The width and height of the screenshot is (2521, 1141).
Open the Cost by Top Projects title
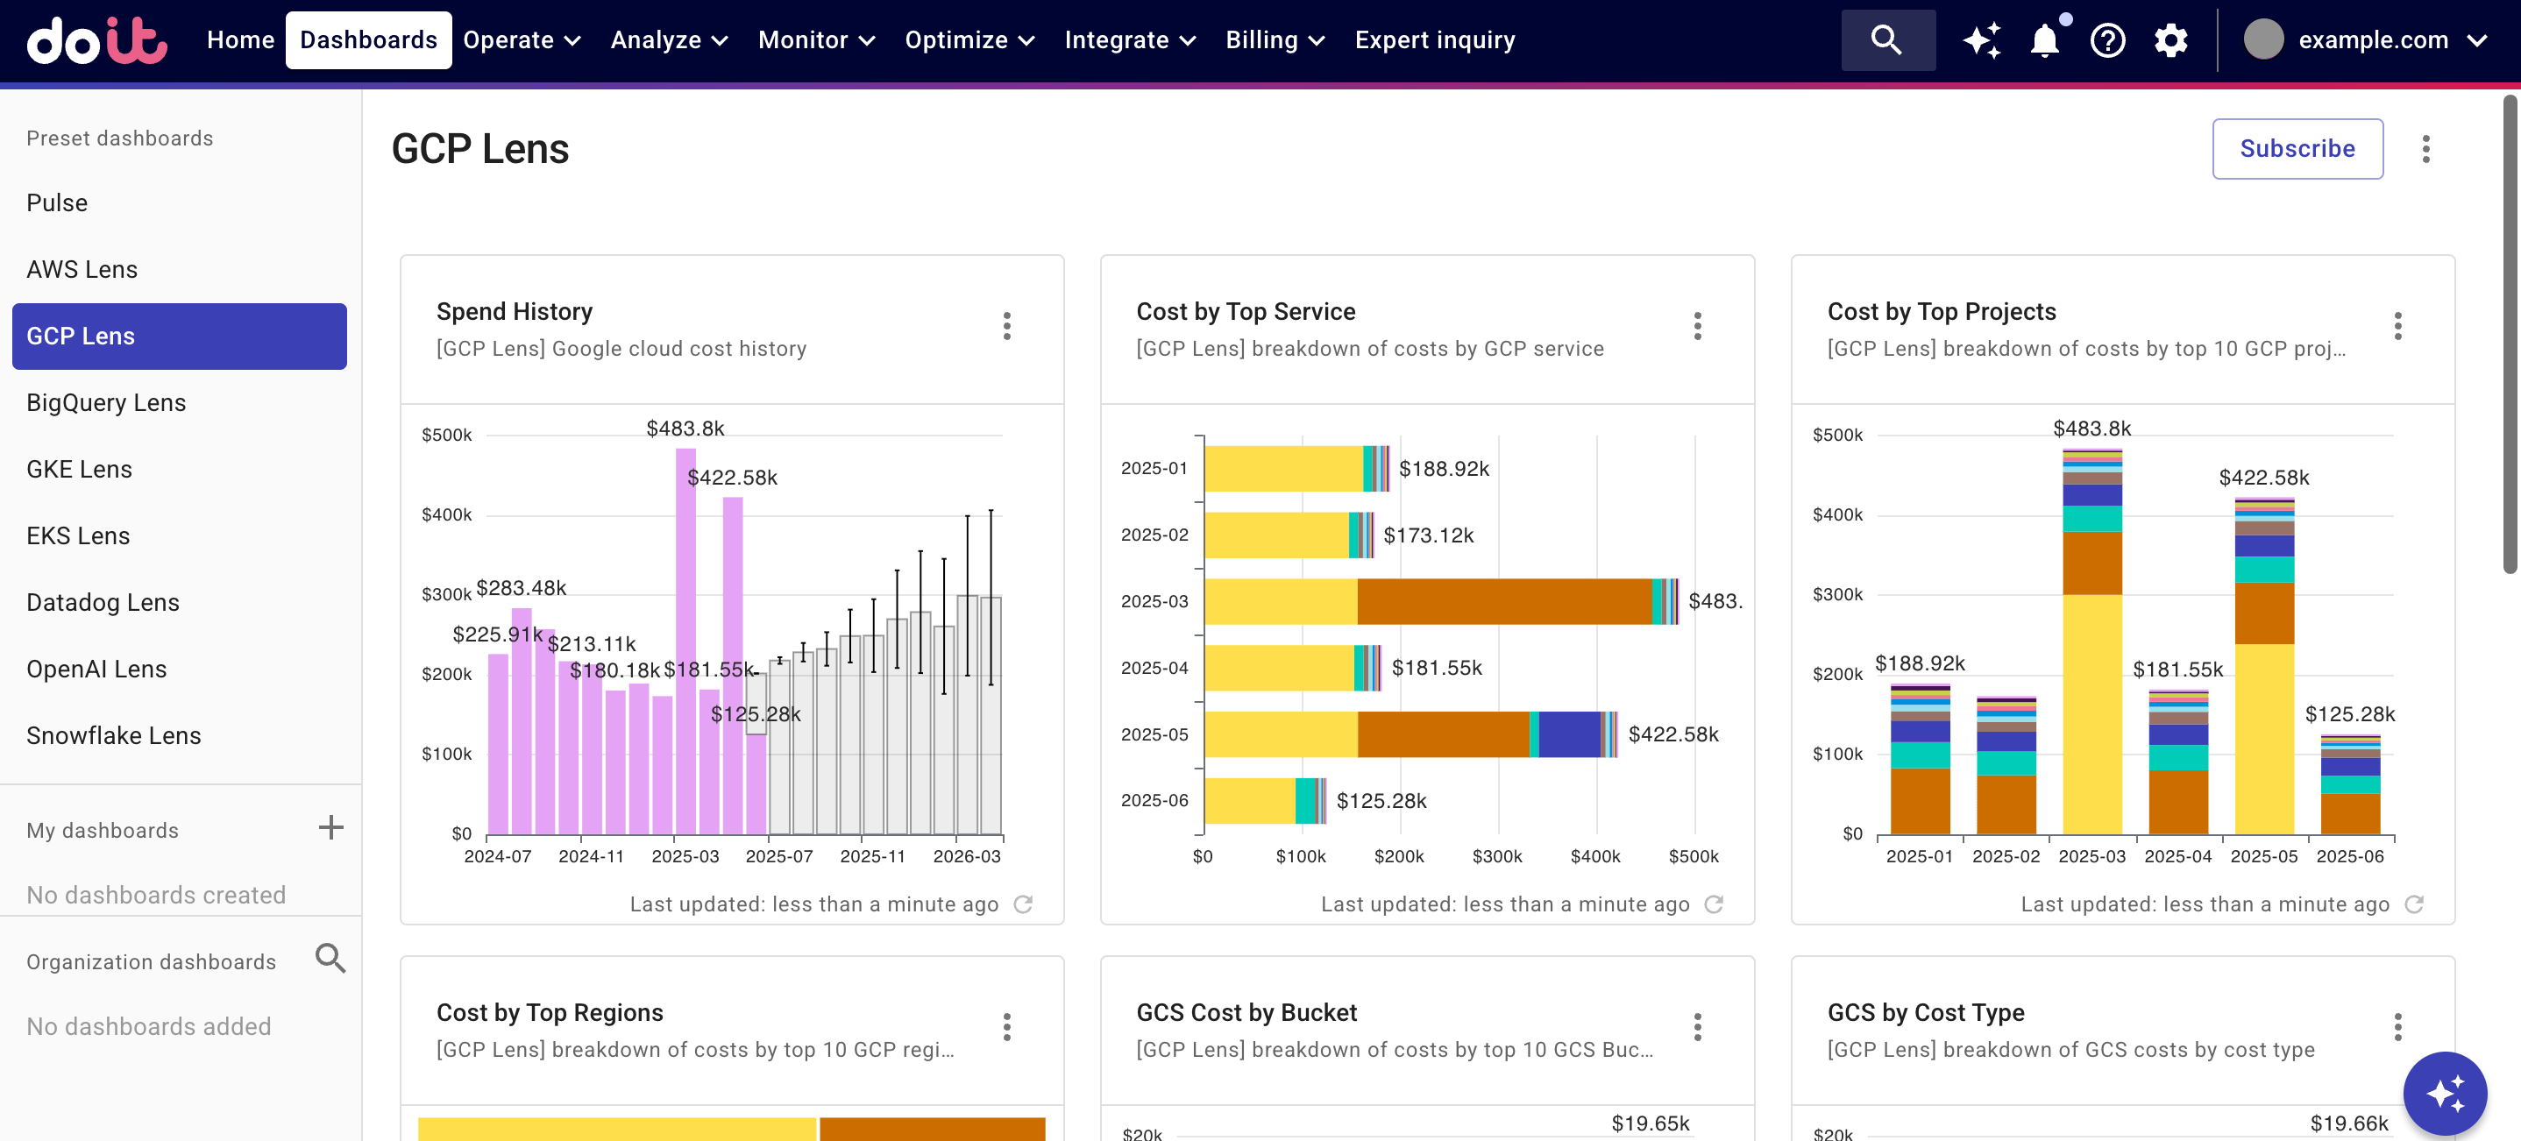tap(1941, 311)
